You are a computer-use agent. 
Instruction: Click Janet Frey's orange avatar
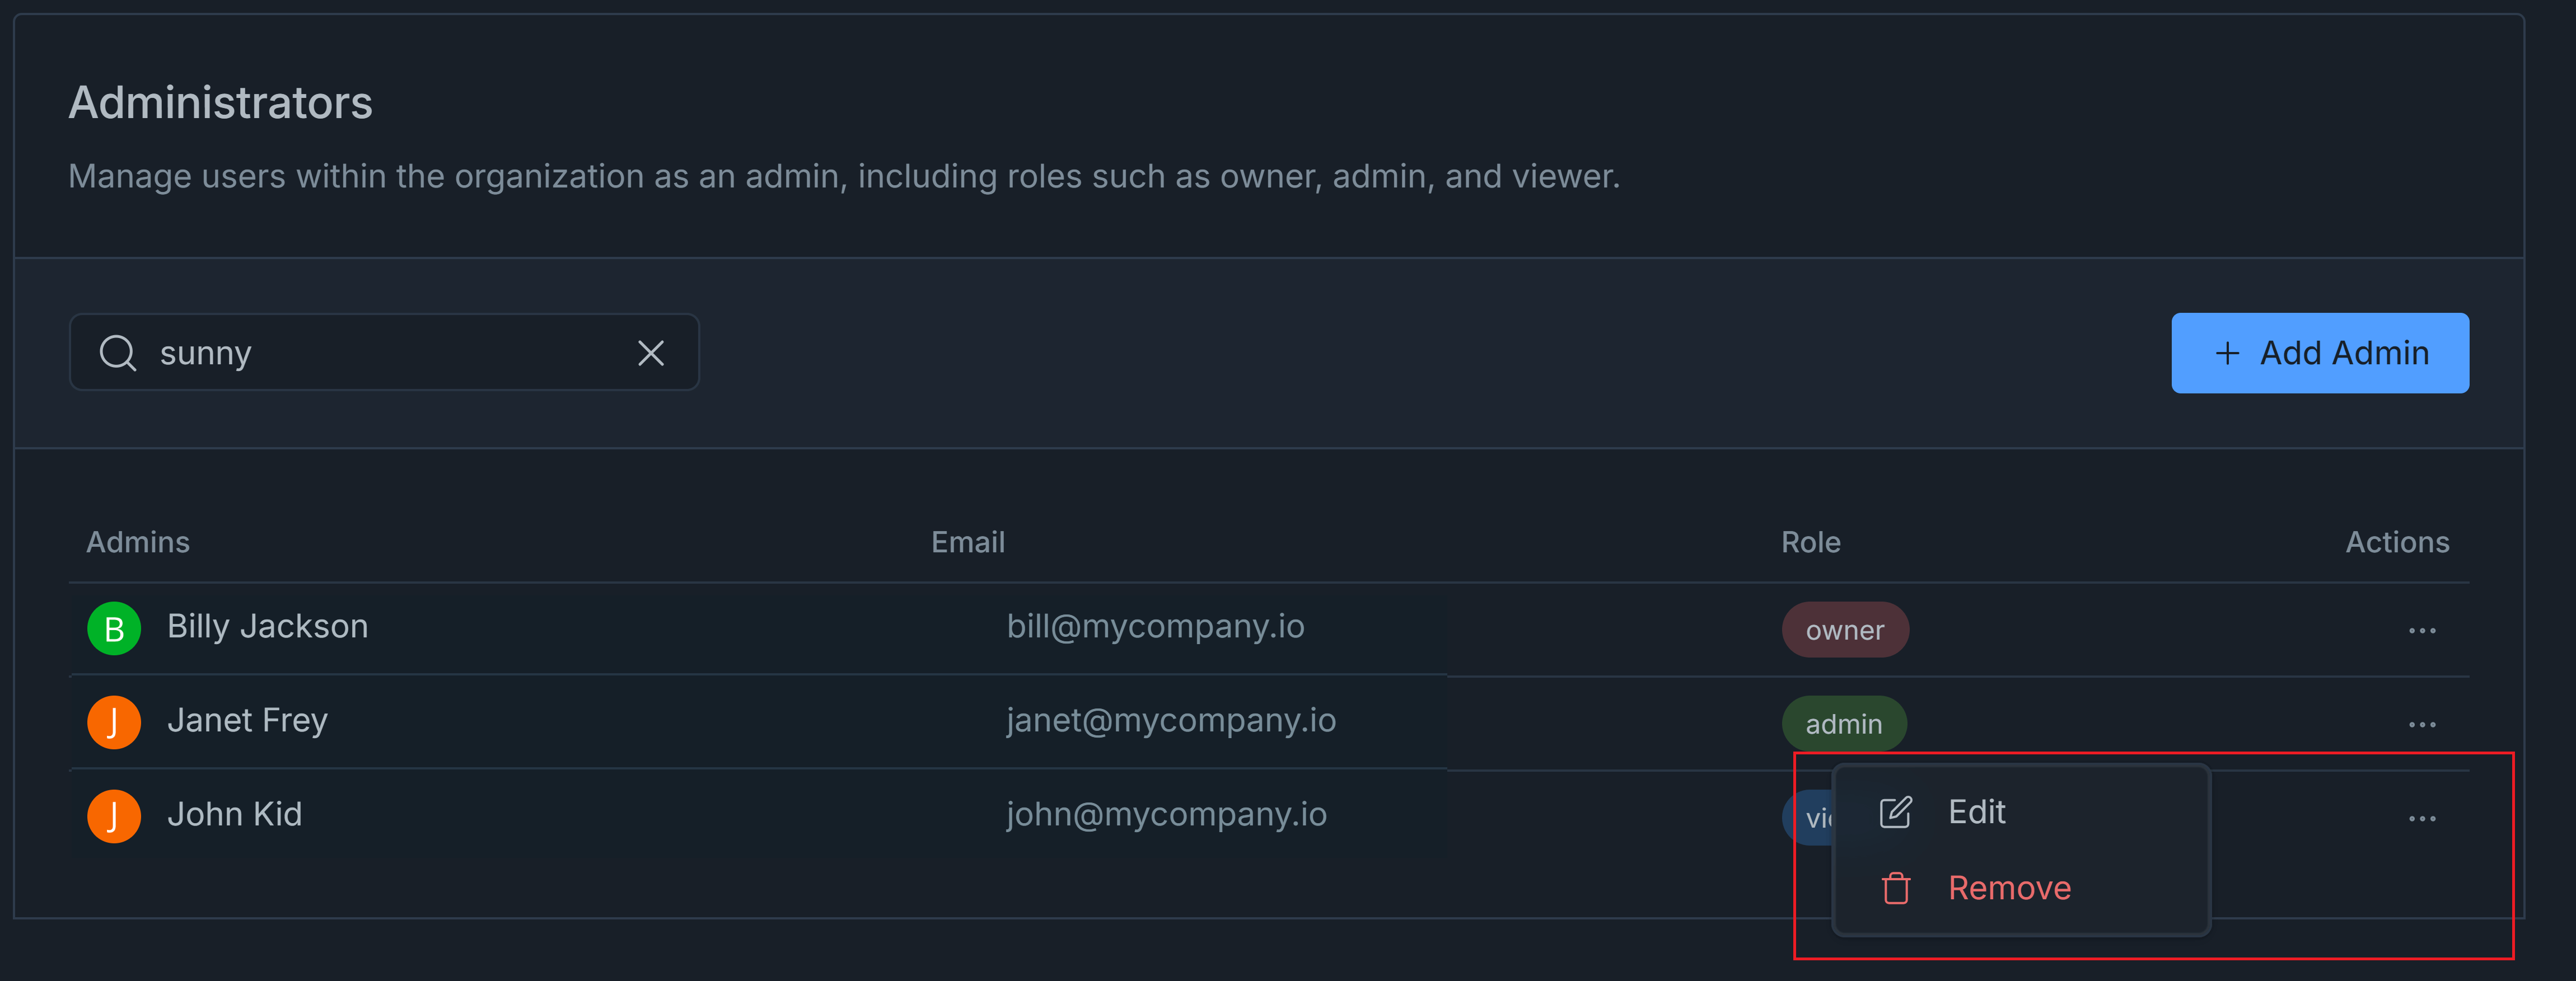(114, 723)
